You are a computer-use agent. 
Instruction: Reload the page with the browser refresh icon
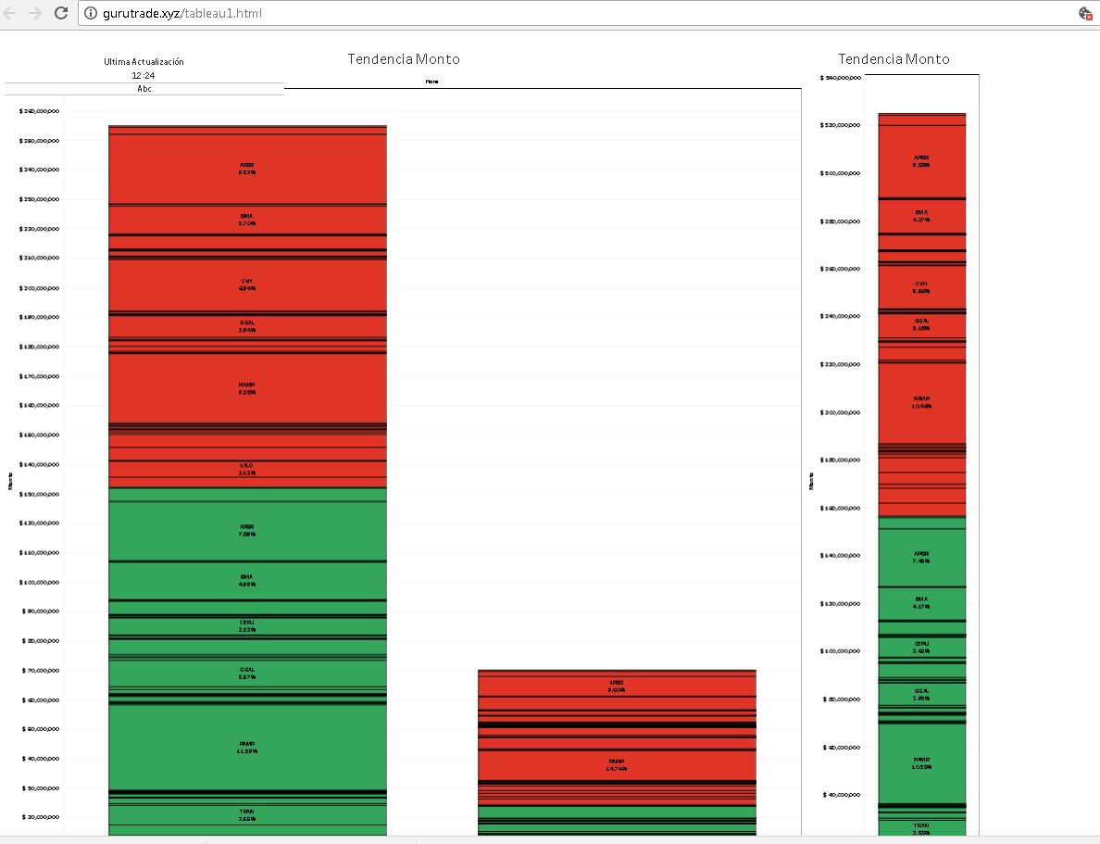(61, 13)
